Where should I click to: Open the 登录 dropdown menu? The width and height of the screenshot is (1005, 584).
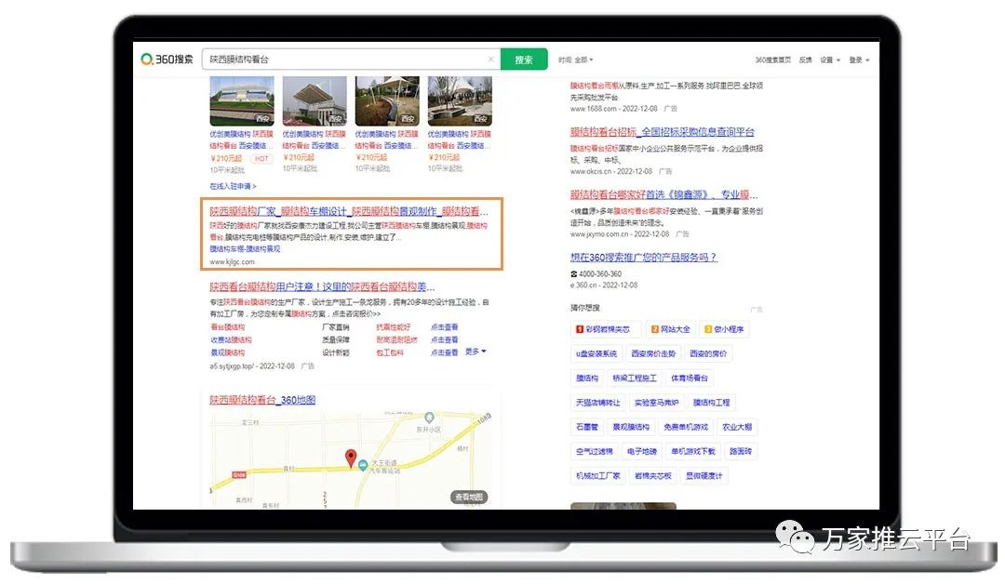859,60
